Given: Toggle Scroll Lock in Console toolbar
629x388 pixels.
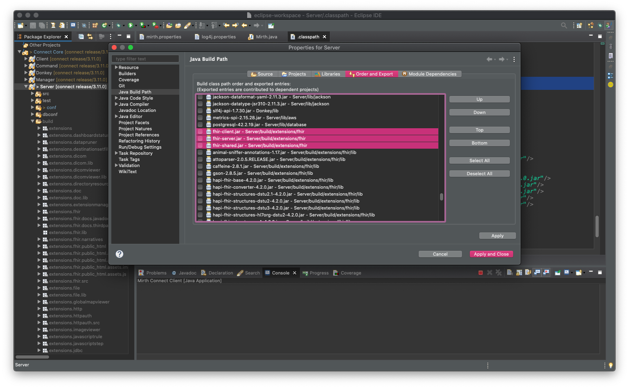Looking at the screenshot, I should 519,272.
